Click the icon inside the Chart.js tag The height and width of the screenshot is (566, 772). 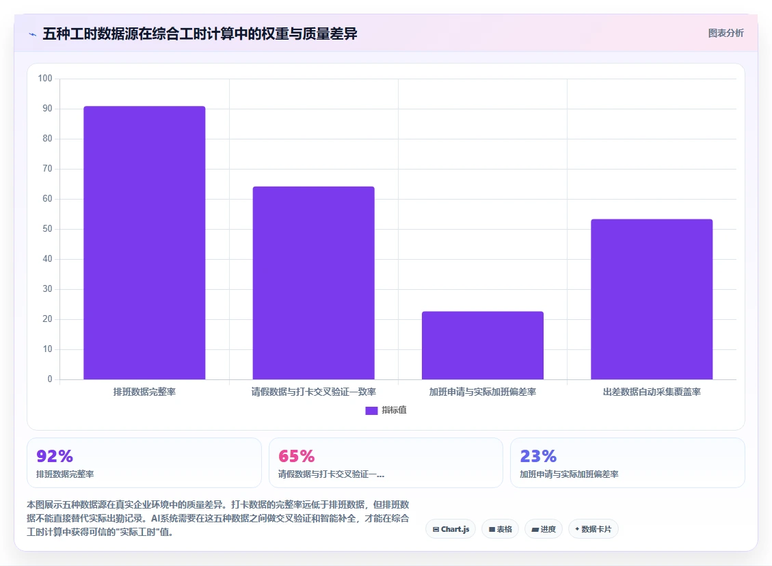[x=436, y=530]
